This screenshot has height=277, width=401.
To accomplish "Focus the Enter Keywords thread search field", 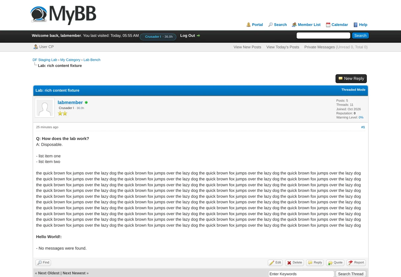I will (301, 274).
